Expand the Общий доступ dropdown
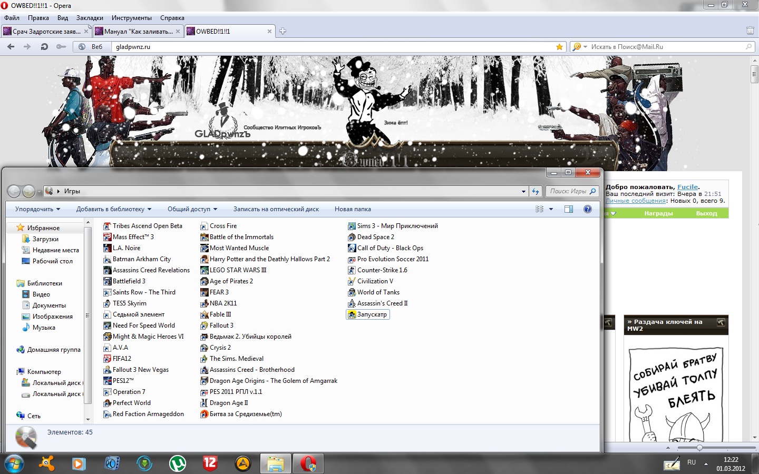Viewport: 759px width, 474px height. (192, 209)
